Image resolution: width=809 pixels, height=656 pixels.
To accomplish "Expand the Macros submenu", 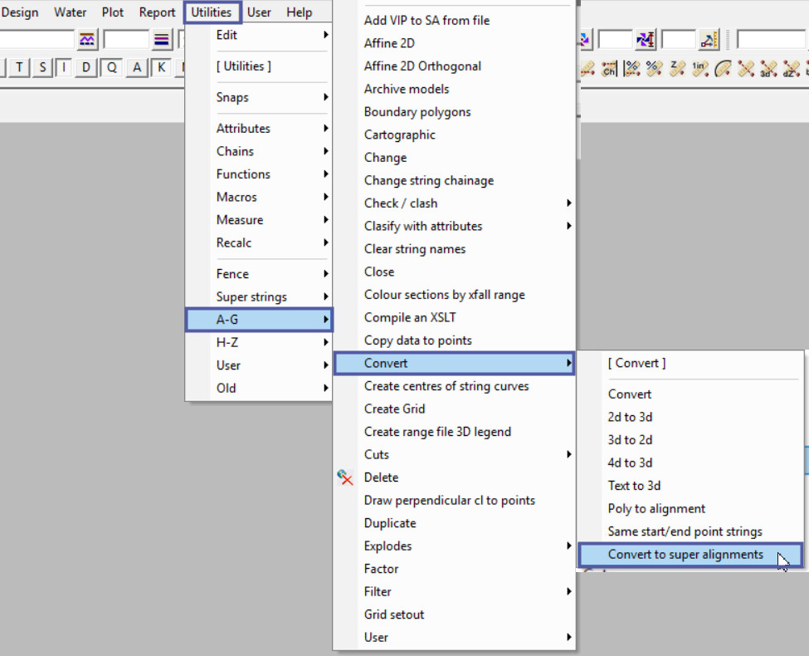I will (x=259, y=197).
